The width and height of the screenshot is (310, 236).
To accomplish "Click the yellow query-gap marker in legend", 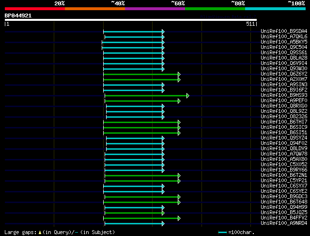I will point(40,233).
